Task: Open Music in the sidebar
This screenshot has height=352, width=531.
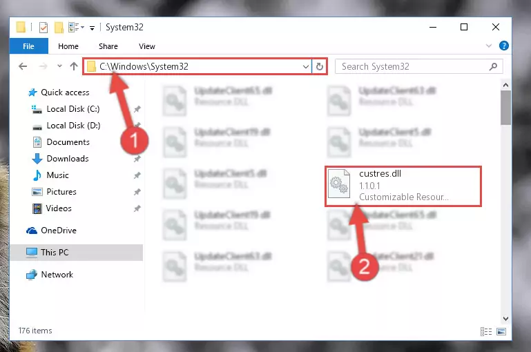Action: (57, 175)
